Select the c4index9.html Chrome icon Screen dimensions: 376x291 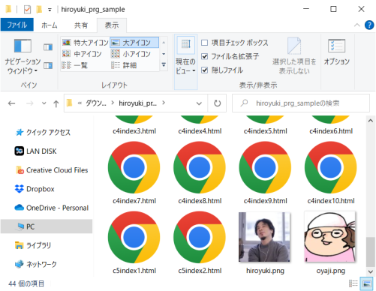[265, 167]
